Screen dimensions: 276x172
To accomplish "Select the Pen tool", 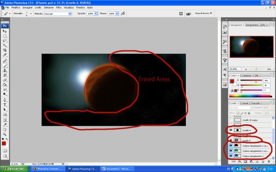I will (5, 100).
